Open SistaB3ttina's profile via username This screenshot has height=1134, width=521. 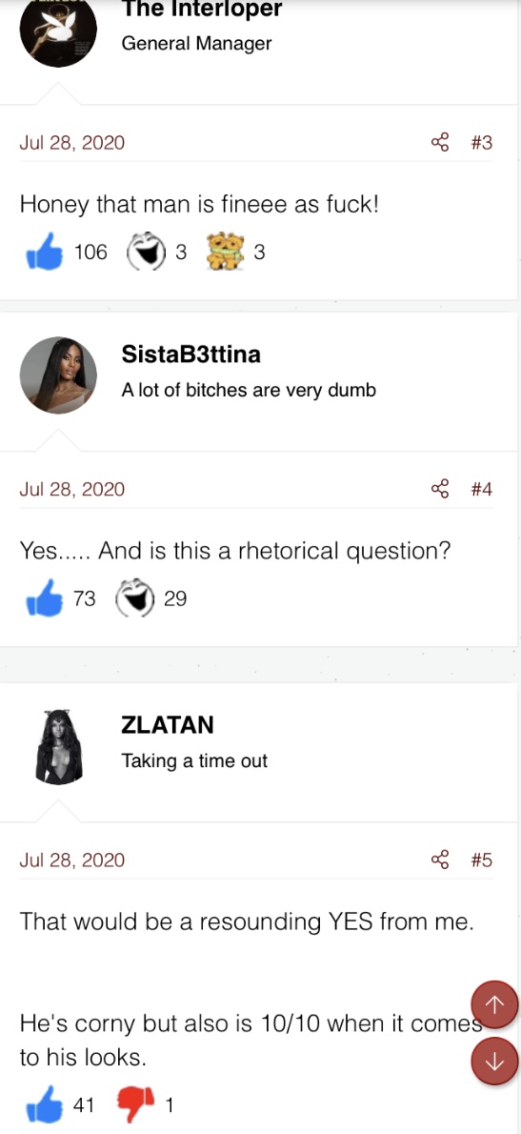191,354
